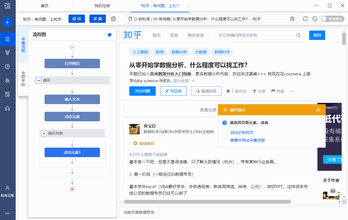Click 自动识别网页 link
This screenshot has height=220, width=348.
[x=242, y=133]
